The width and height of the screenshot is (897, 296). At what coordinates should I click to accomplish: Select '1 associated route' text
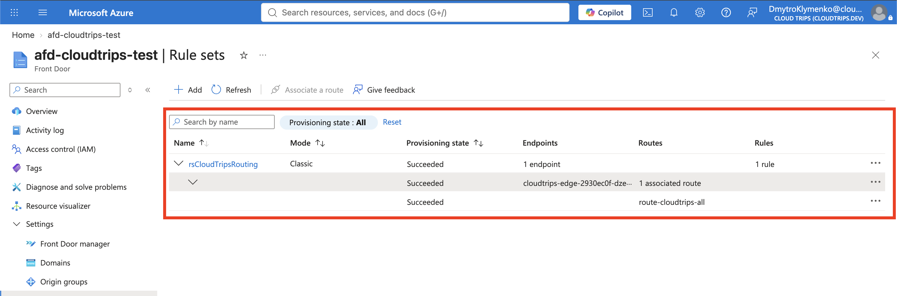[x=670, y=183]
